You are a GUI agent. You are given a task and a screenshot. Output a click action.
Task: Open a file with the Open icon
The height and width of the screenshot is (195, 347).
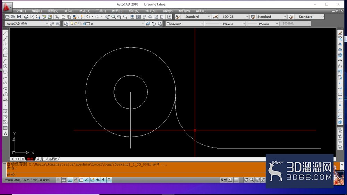13,17
